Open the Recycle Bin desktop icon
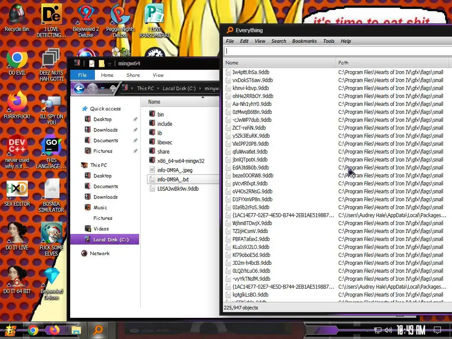The image size is (452, 339). click(17, 18)
